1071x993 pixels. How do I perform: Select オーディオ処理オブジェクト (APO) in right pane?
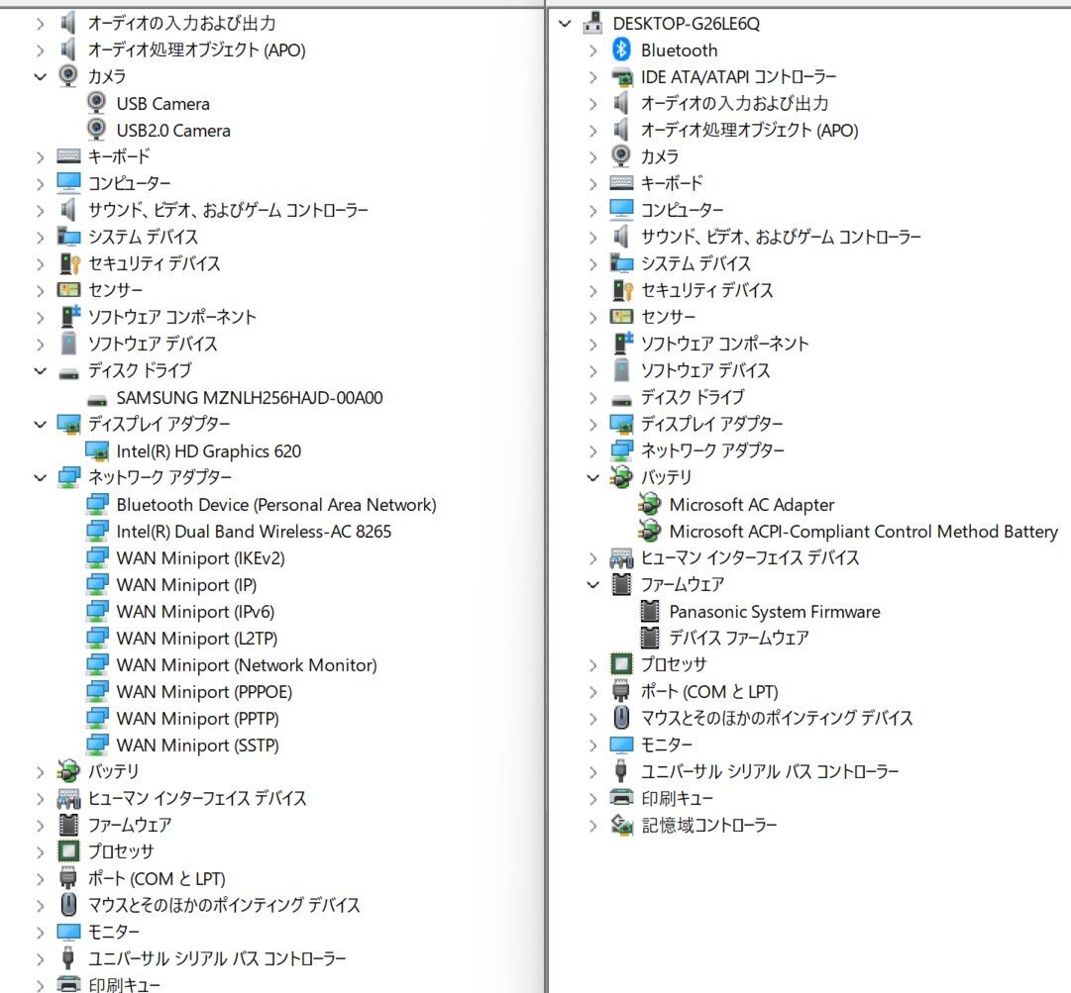point(749,130)
